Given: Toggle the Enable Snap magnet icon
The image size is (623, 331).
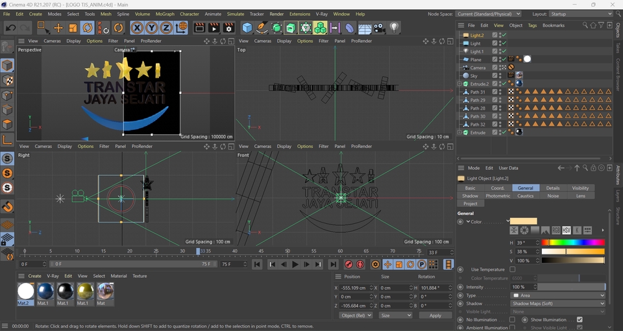Looking at the screenshot, I should [x=7, y=206].
